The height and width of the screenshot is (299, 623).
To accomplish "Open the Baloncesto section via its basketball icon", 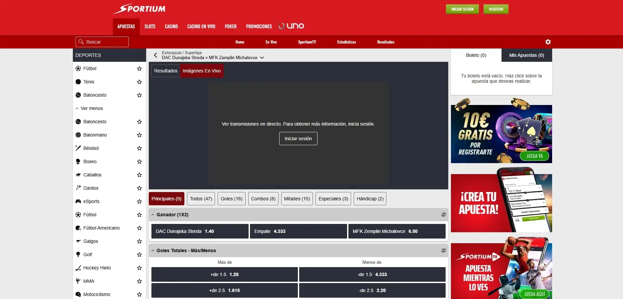I will coord(78,95).
